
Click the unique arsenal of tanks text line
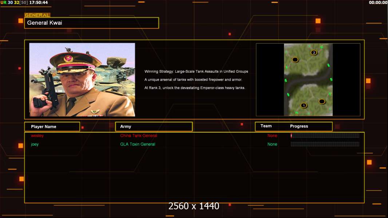(x=193, y=80)
